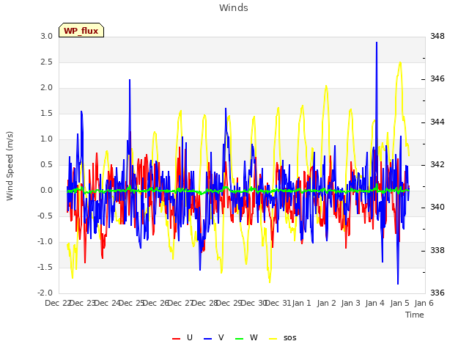Click the yellow sos legend swatch

tap(273, 339)
